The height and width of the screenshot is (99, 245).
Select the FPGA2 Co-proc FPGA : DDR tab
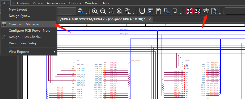pyautogui.click(x=103, y=19)
